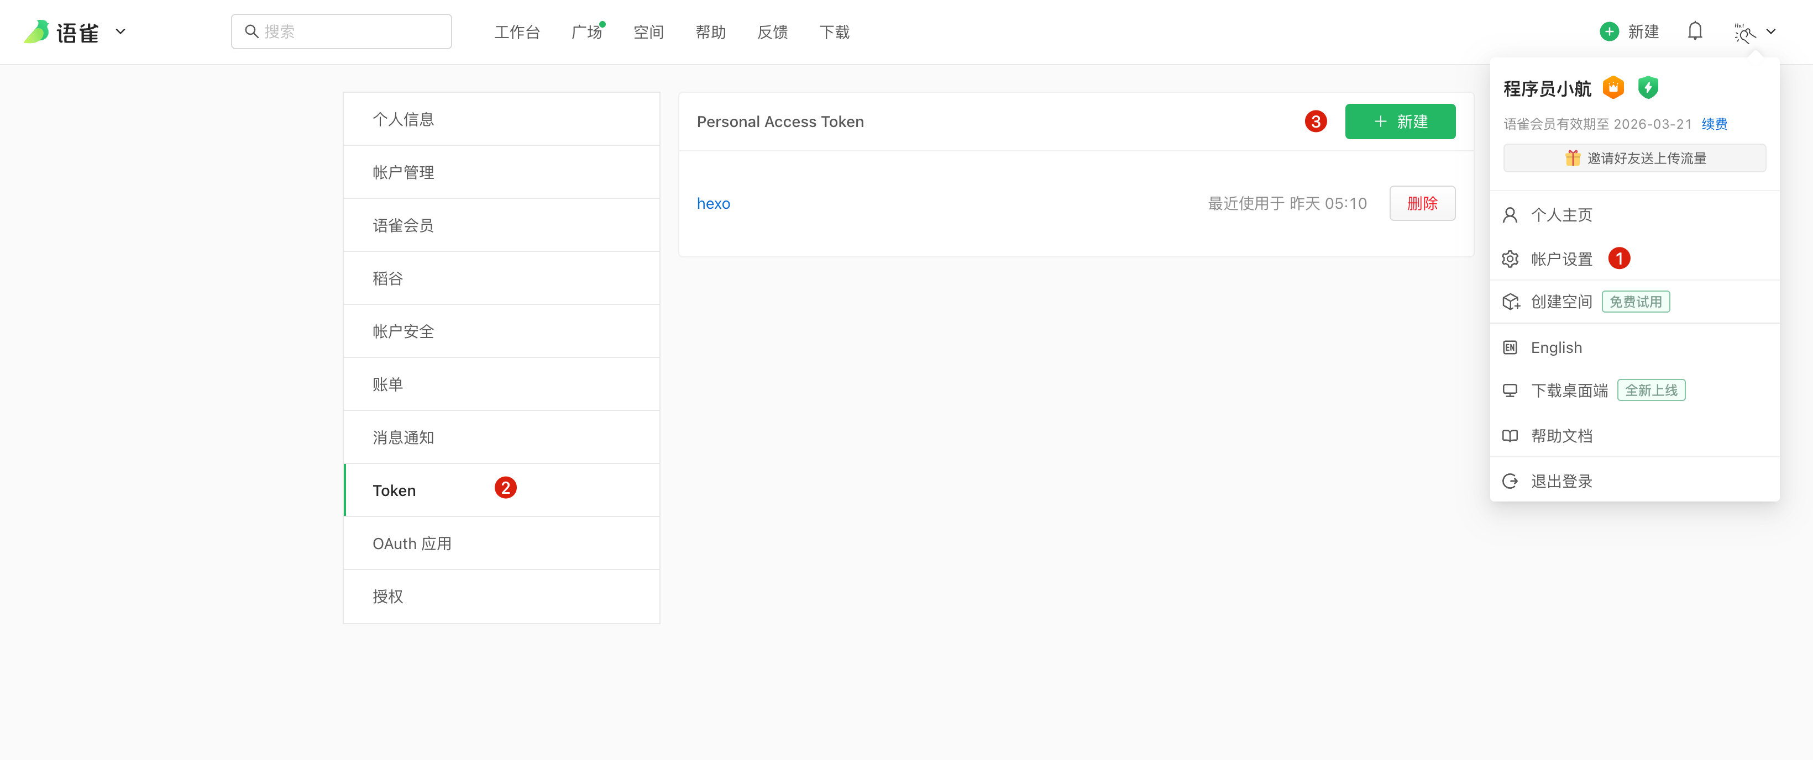Click the 续费 renewal link
Image resolution: width=1813 pixels, height=760 pixels.
[1714, 124]
